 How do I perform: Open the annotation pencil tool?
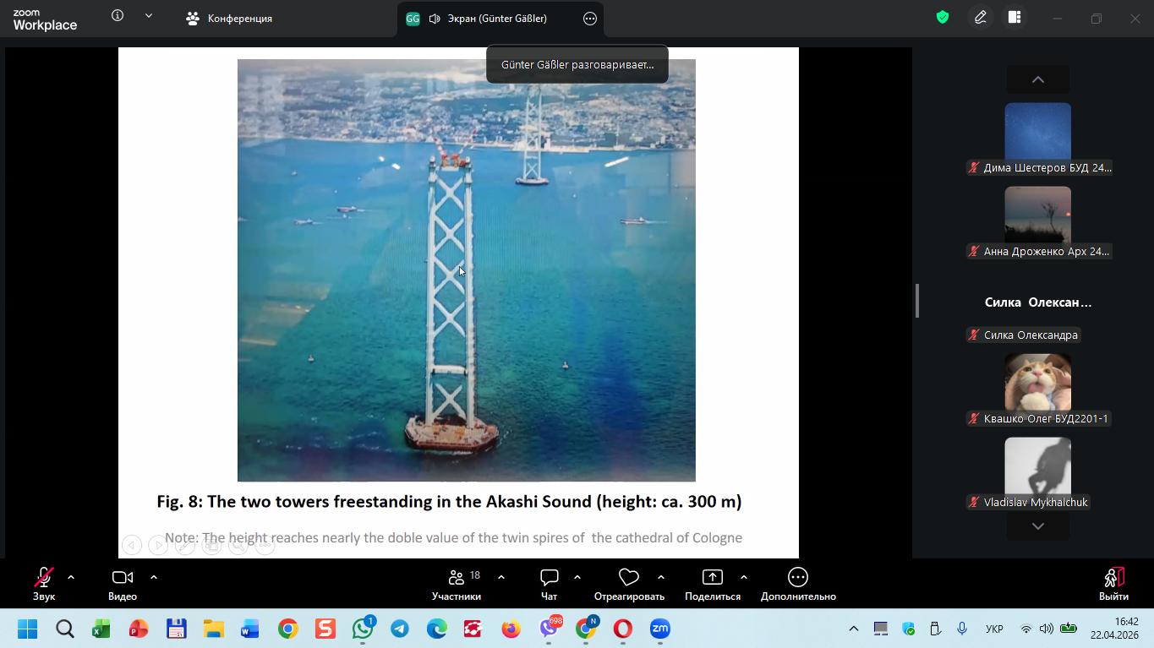(980, 18)
